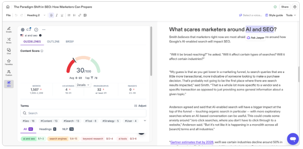The height and width of the screenshot is (149, 303).
Task: Click the info dot beside ai and seo
Action: pyautogui.click(x=40, y=36)
